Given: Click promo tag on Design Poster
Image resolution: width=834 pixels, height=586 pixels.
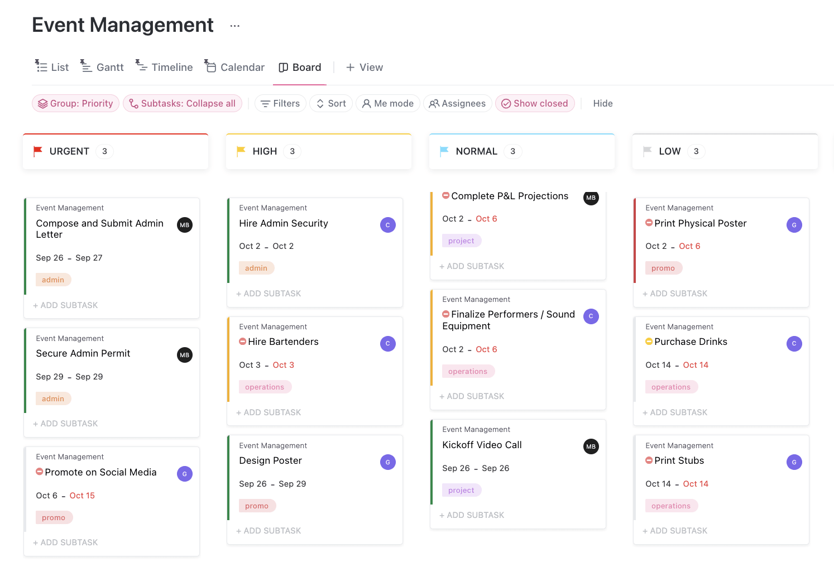Looking at the screenshot, I should [x=257, y=506].
